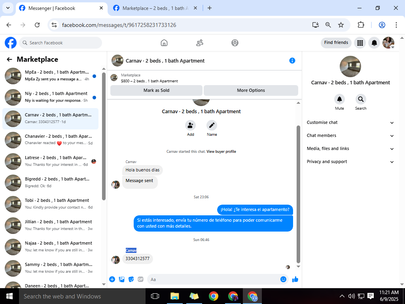405x304 pixels.
Task: Open the Facebook menu grid icon
Action: (x=360, y=43)
